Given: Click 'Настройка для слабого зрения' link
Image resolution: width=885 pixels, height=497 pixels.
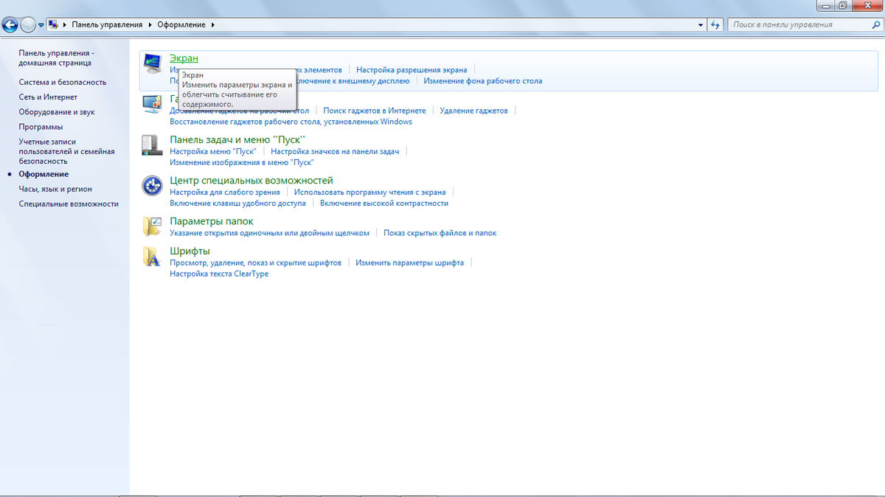Looking at the screenshot, I should point(224,192).
